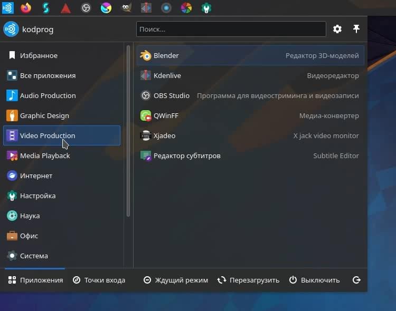The height and width of the screenshot is (311, 396).
Task: Select the Интернет category
Action: (62, 176)
